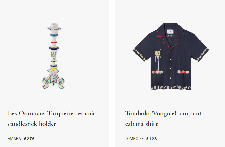This screenshot has height=147, width=225.
Task: Click the candle cup atop the candlestick
Action: [x=54, y=27]
